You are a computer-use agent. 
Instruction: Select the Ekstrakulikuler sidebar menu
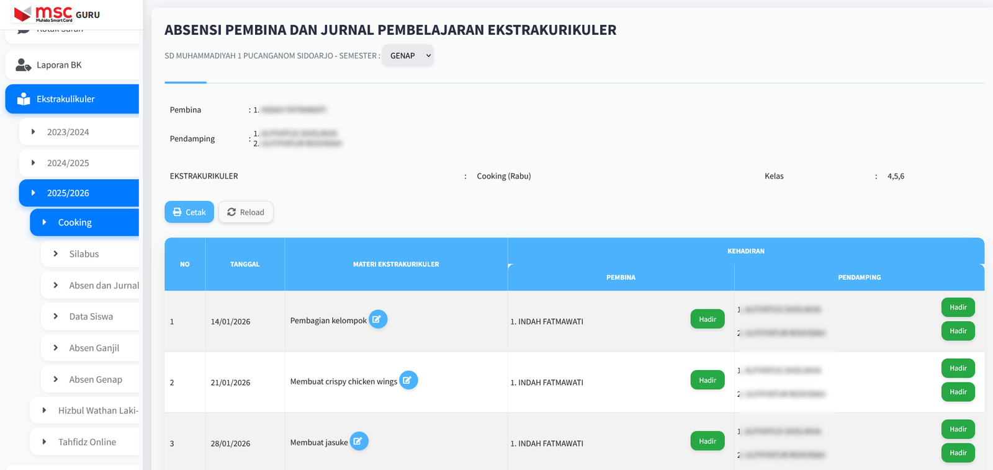click(72, 99)
